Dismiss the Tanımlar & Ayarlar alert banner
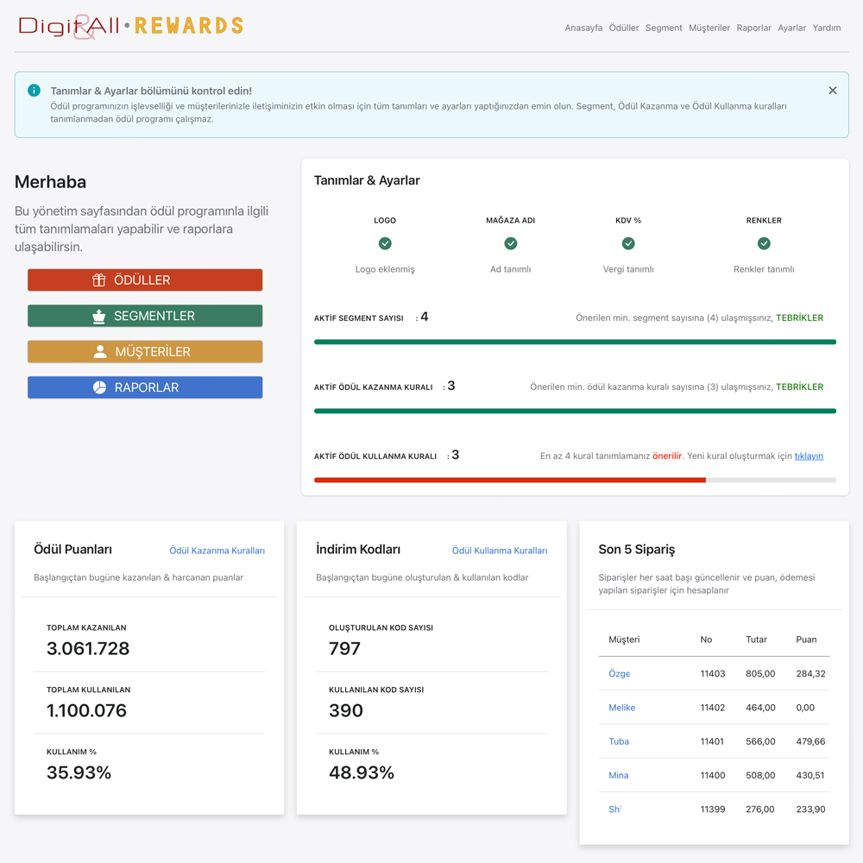Viewport: 863px width, 863px height. [832, 91]
